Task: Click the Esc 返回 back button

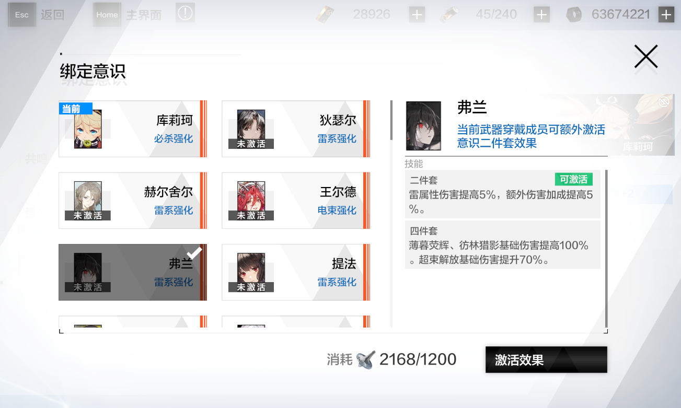Action: tap(37, 15)
